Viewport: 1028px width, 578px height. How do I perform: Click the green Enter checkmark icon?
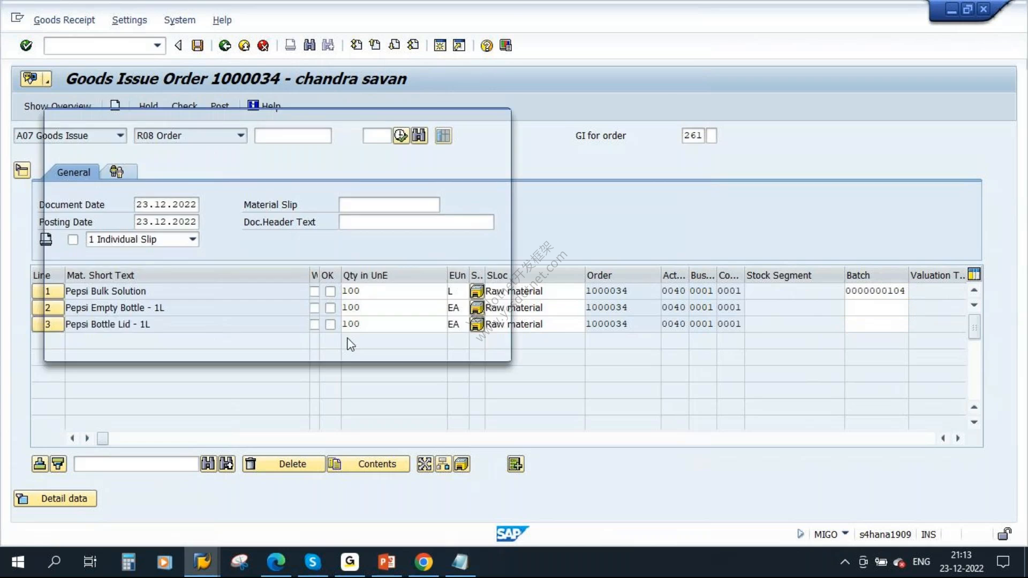click(x=26, y=45)
